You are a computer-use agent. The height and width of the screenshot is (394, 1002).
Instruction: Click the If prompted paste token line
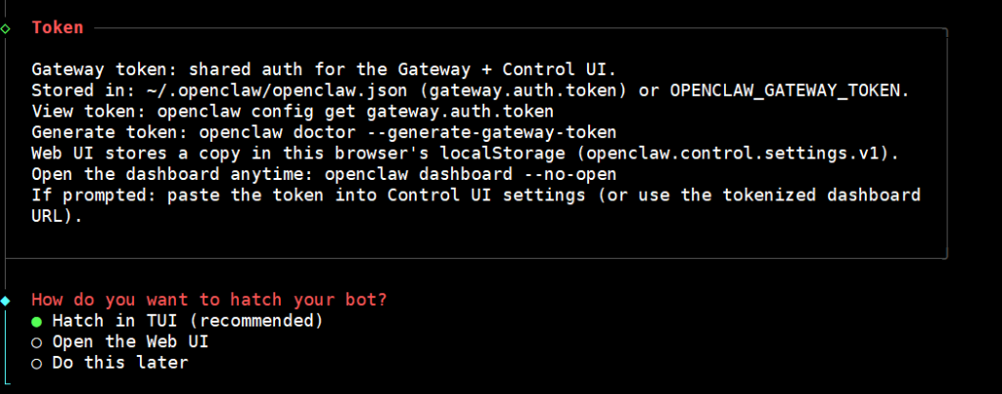pos(476,195)
